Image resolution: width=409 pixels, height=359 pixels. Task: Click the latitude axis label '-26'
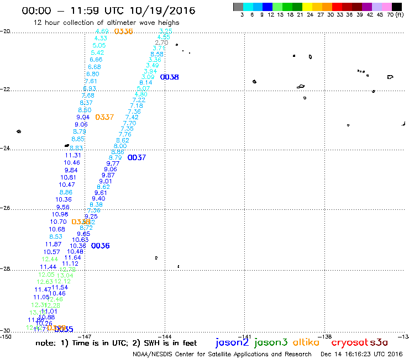point(5,208)
